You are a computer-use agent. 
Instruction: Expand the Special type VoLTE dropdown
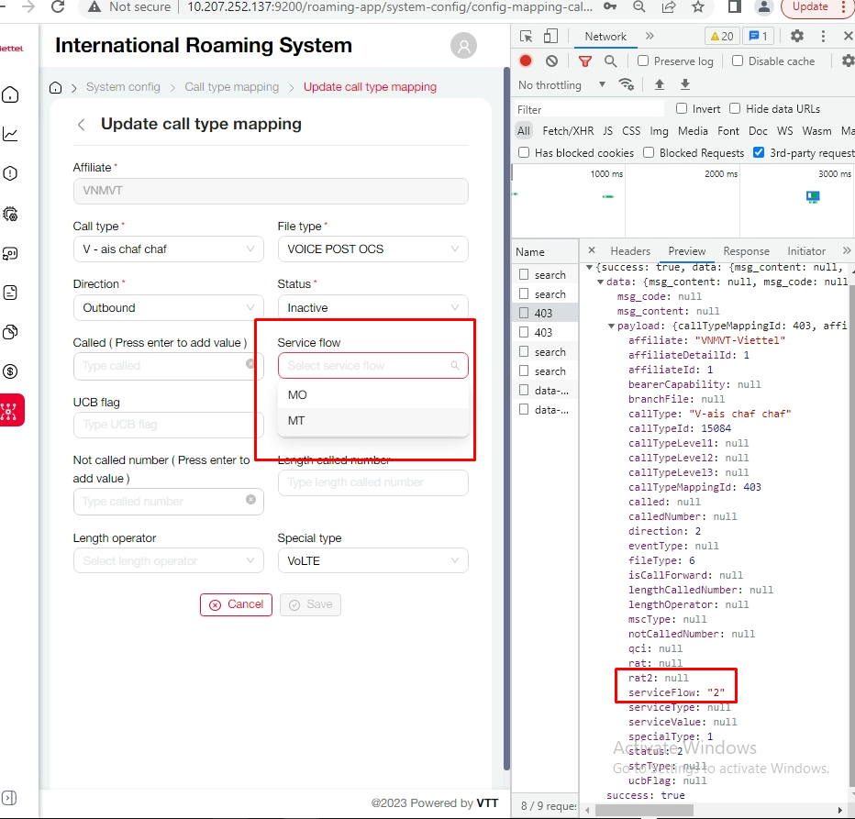tap(372, 561)
